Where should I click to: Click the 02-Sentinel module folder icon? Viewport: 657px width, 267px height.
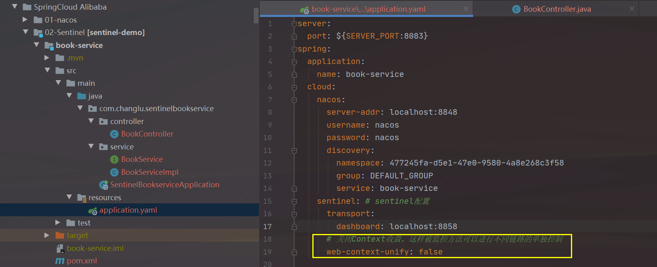pos(38,33)
